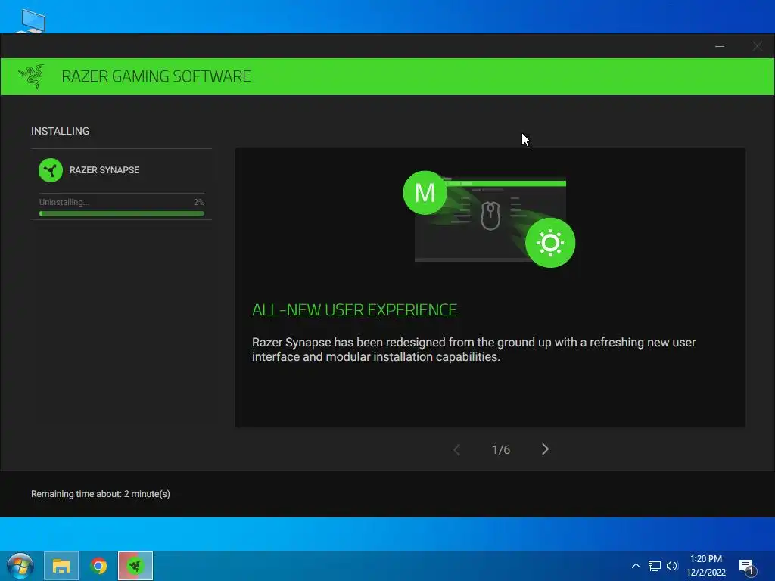Minimize the Razer installer window
The width and height of the screenshot is (775, 581).
pyautogui.click(x=720, y=46)
